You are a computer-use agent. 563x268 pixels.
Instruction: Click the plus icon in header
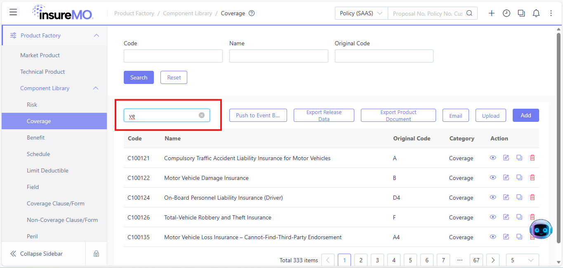[492, 13]
